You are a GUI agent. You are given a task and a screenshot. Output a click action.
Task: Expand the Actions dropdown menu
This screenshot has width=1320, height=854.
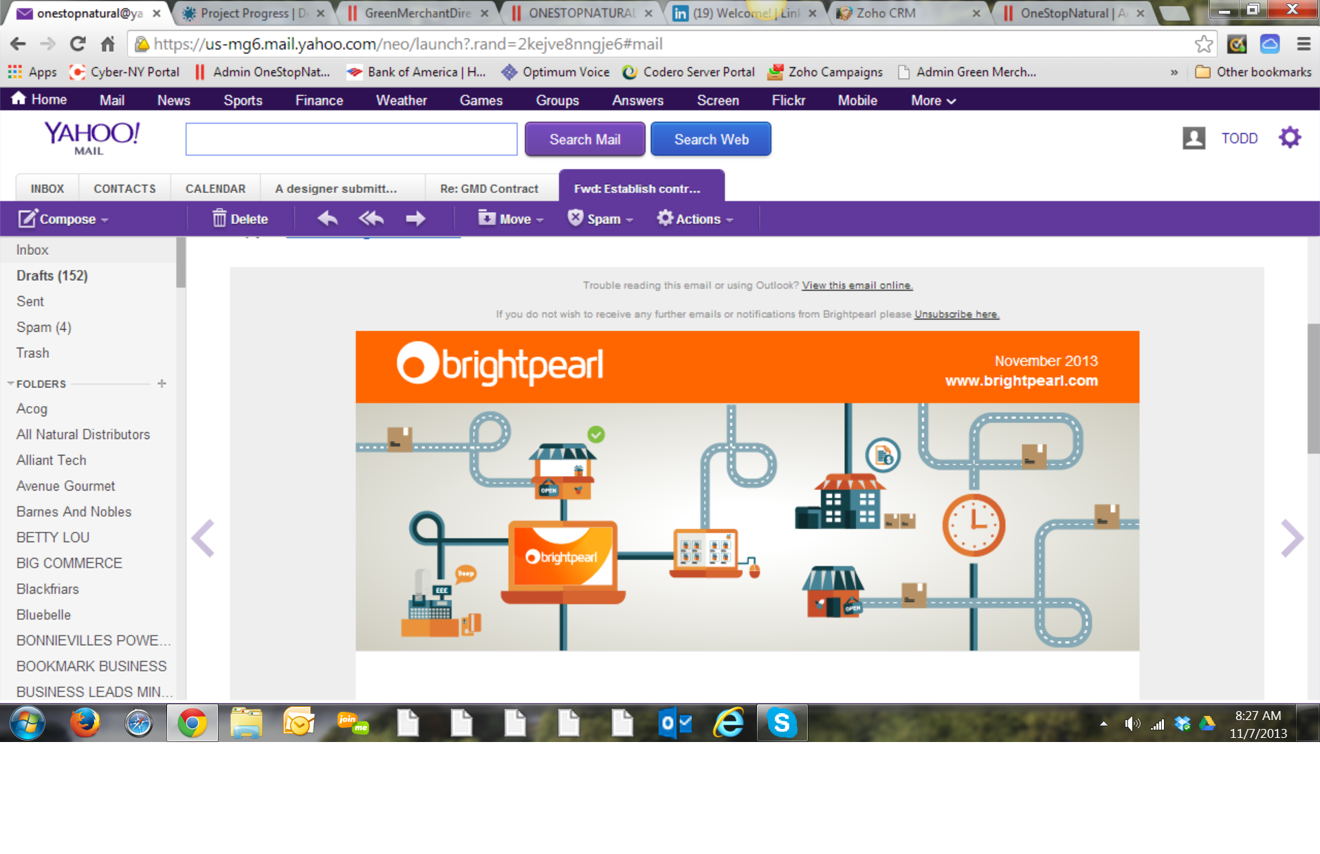click(695, 218)
